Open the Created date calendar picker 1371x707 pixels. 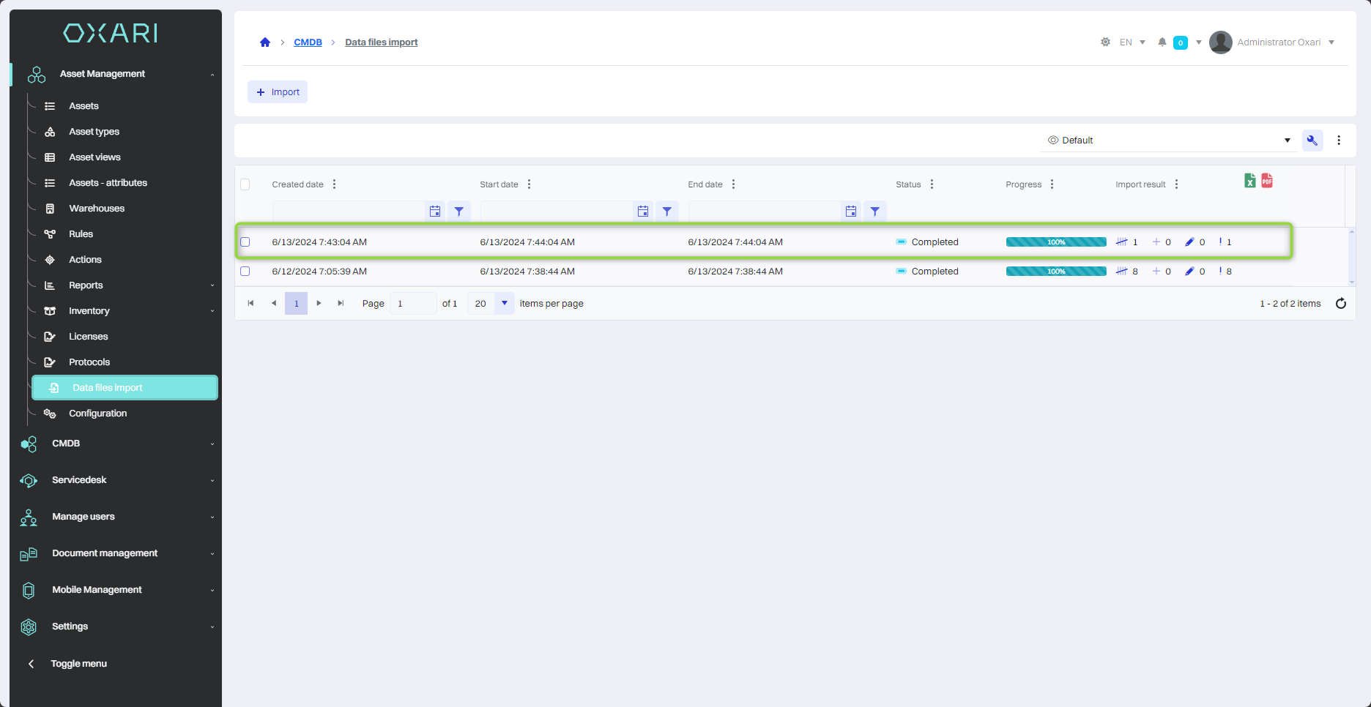pos(435,212)
